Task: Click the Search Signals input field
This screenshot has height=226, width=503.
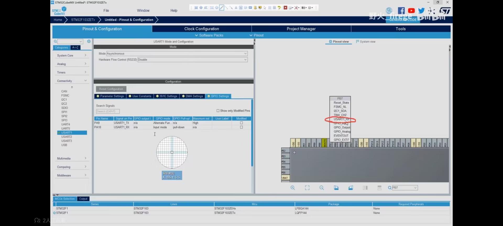Action: pyautogui.click(x=108, y=111)
